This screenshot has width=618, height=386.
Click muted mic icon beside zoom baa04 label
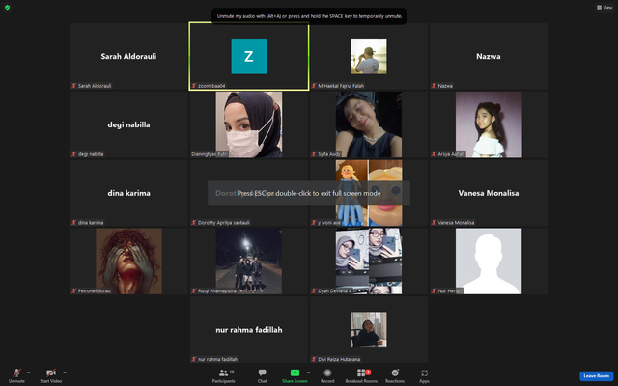click(194, 86)
